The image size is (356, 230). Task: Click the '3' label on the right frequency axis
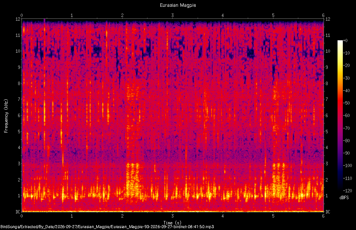327,164
